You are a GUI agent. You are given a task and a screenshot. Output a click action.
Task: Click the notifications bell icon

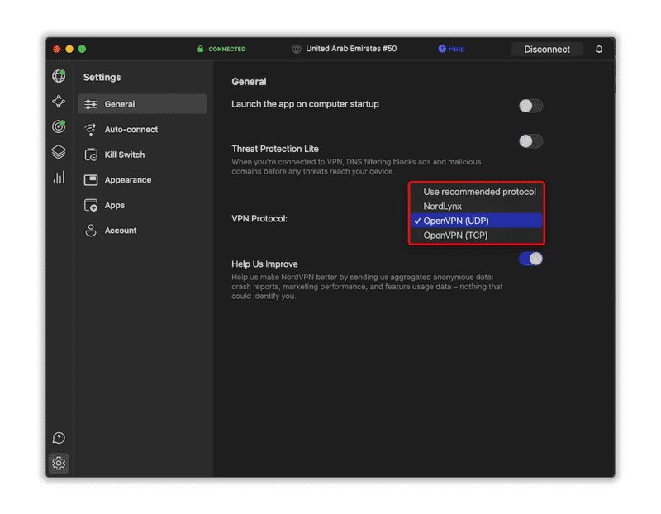click(x=598, y=50)
